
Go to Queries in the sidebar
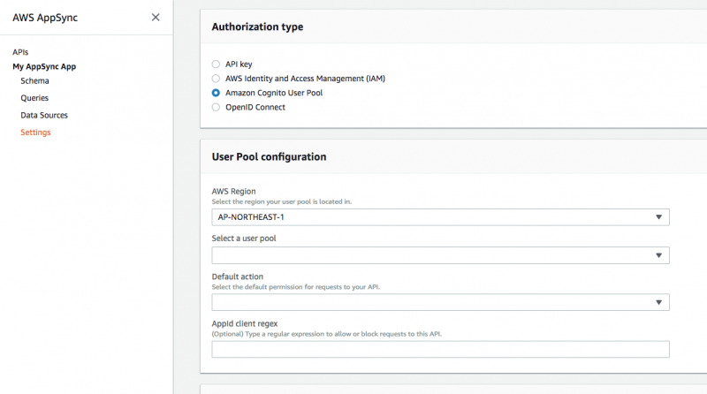[x=34, y=98]
